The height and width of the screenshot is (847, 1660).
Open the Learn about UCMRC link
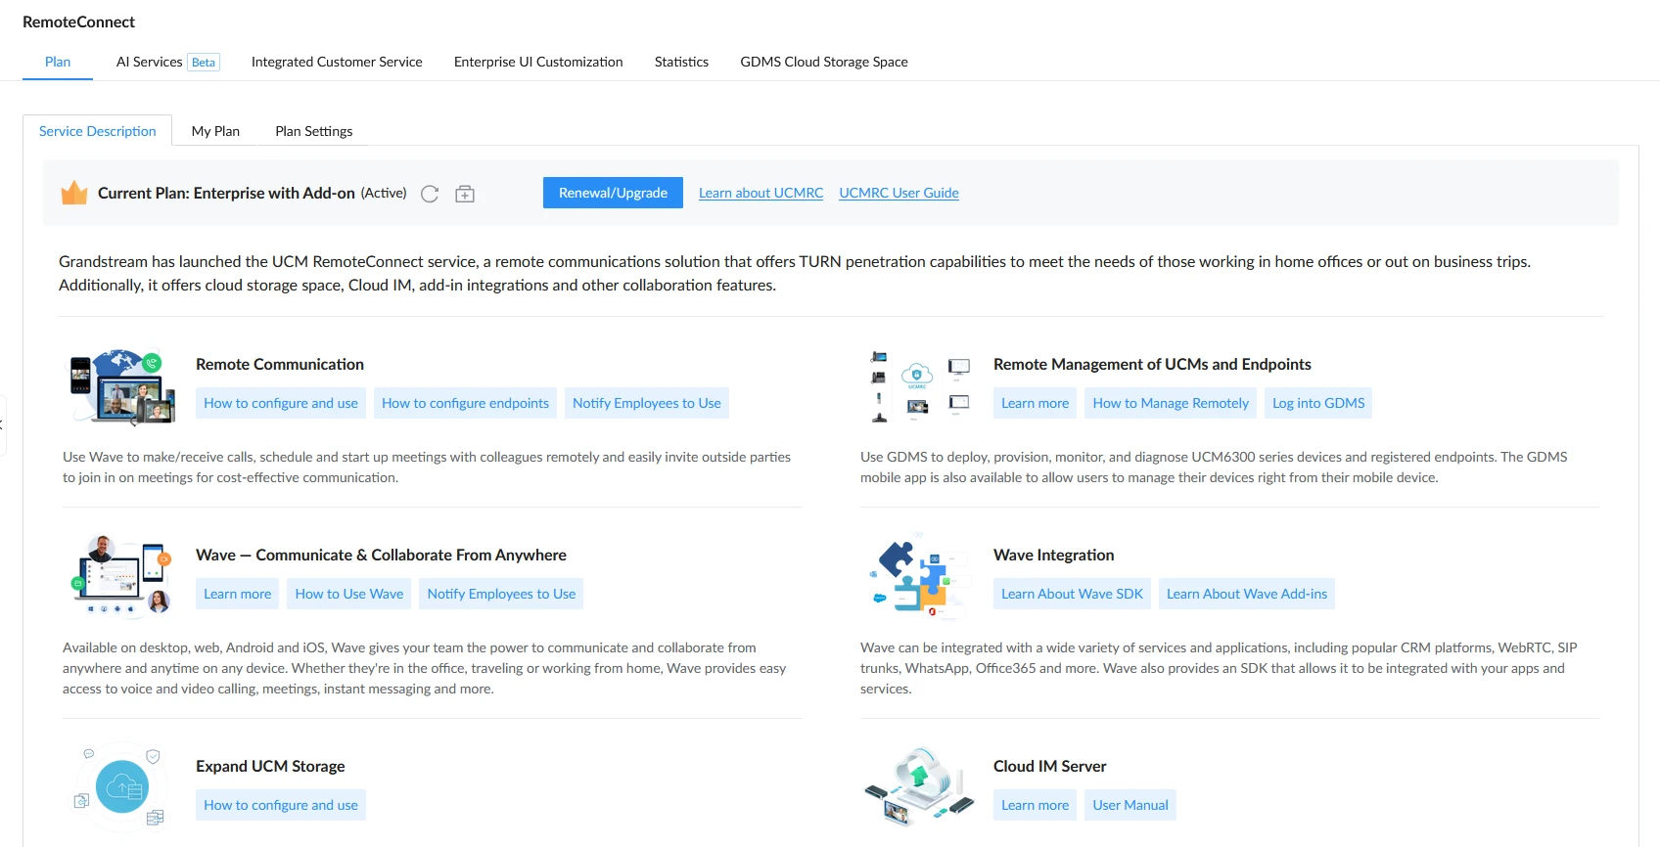(x=761, y=193)
